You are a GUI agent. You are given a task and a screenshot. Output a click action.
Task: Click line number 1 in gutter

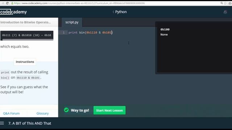(x=64, y=32)
